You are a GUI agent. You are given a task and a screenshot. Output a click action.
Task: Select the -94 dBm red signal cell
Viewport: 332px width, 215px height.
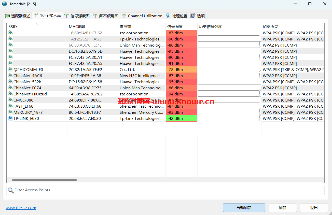[x=182, y=94]
